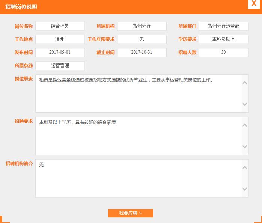
Task: Click the 截止时间 field with 2017-10-31
Action: tap(142, 53)
